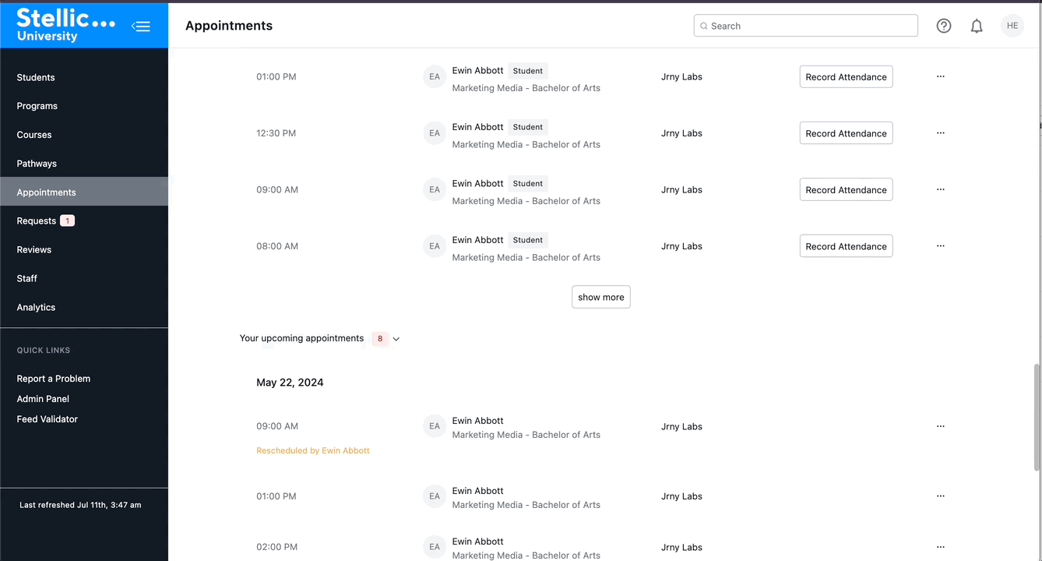Open the Admin Panel quick link

click(43, 399)
